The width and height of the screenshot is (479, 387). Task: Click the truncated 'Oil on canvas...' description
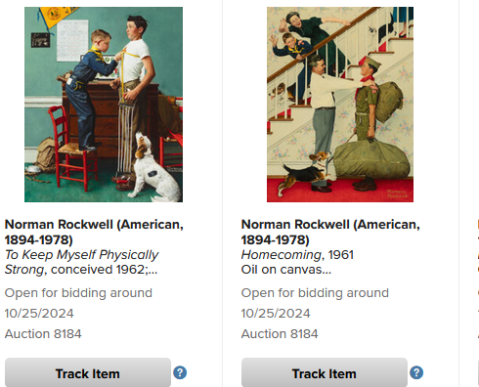(286, 270)
